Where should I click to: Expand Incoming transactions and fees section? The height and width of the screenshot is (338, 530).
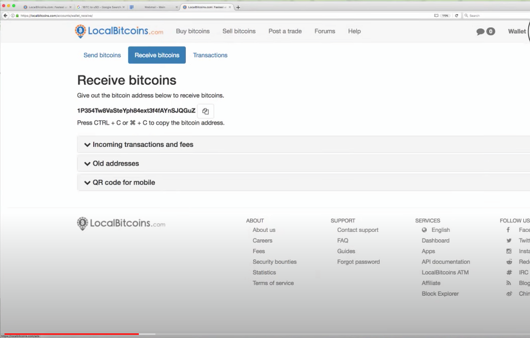pos(304,145)
